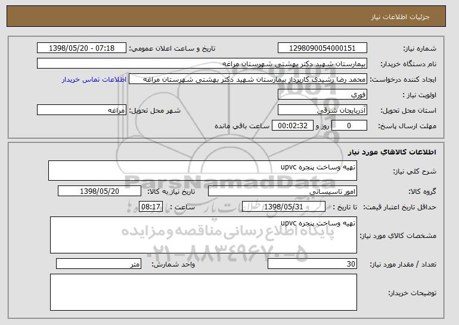The height and width of the screenshot is (325, 459).
Task: Click the مشخصات کالای مورد نیاز label
Action: pos(398,236)
